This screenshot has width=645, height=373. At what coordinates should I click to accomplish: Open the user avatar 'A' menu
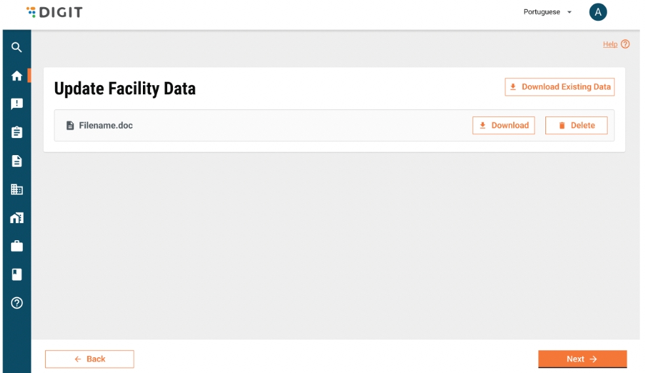click(598, 12)
